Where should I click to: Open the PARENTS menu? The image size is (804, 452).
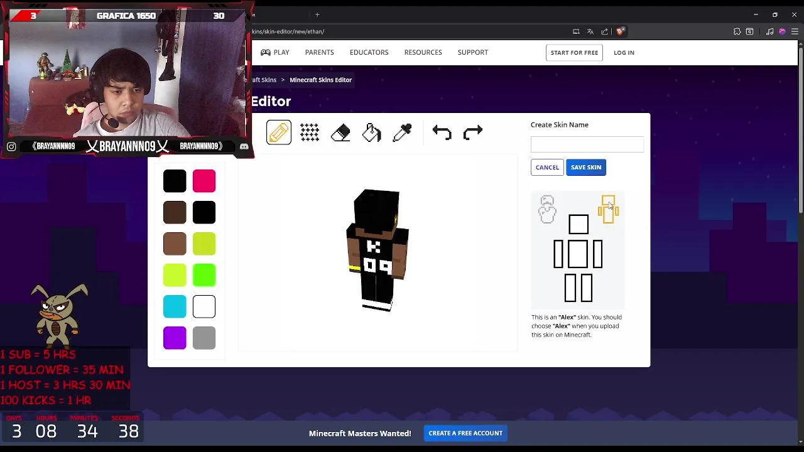click(319, 52)
